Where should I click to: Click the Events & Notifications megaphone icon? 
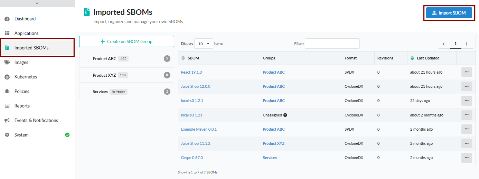7,121
